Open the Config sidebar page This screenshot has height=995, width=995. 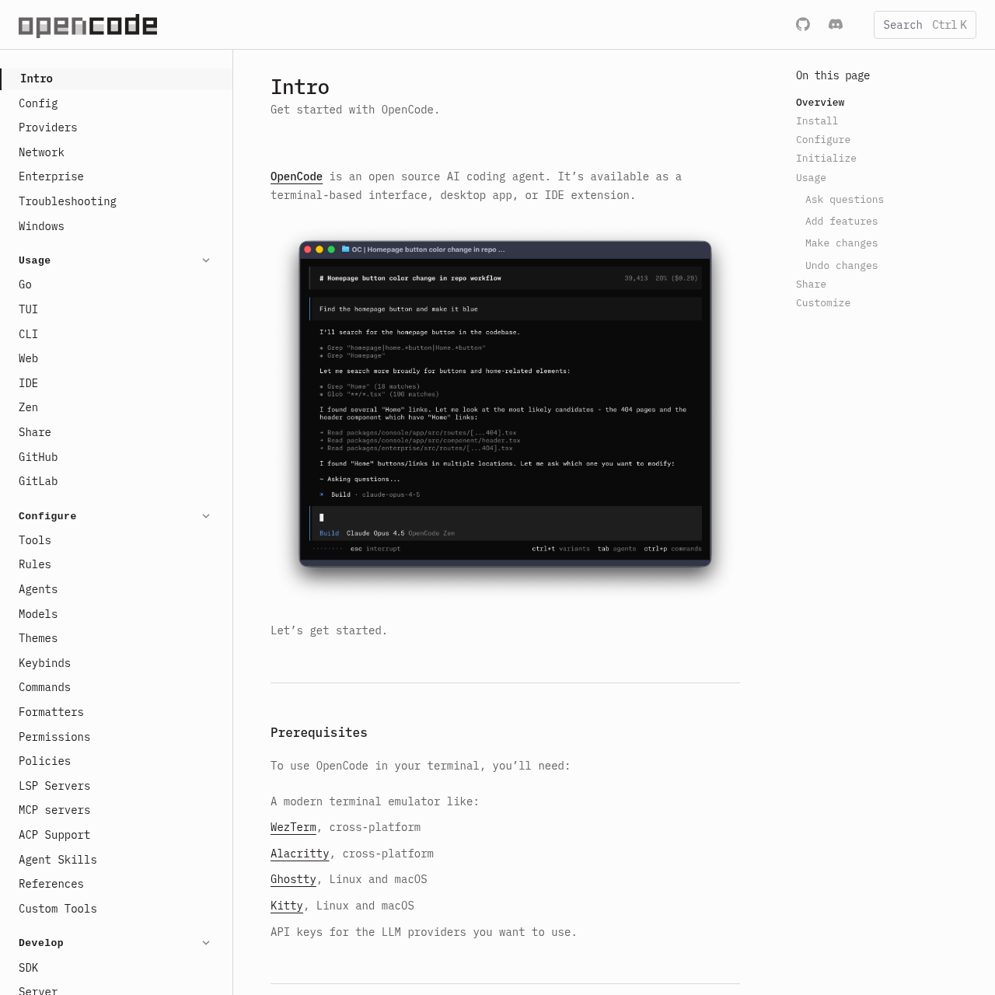click(x=38, y=103)
